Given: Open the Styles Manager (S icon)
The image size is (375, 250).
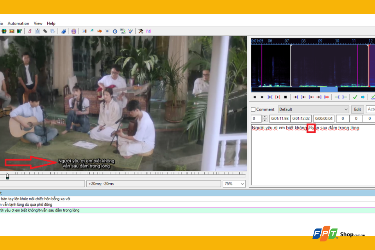Looking at the screenshot, I should click(30, 31).
